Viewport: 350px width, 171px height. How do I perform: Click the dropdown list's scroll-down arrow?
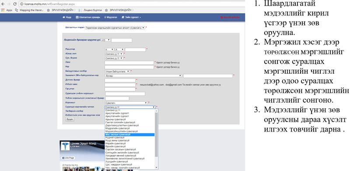point(156,167)
